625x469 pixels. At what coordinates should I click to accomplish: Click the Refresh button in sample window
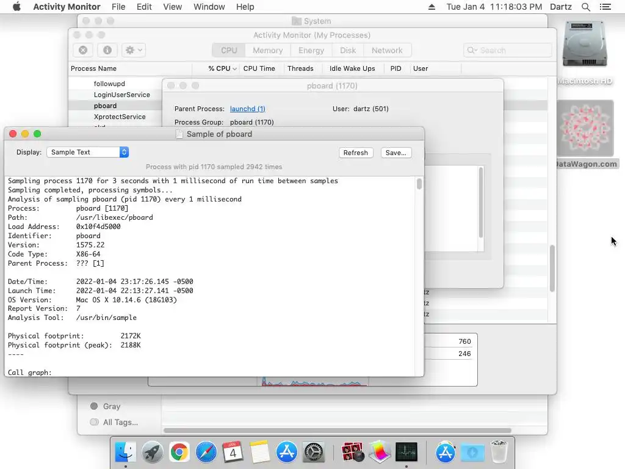[x=356, y=153]
